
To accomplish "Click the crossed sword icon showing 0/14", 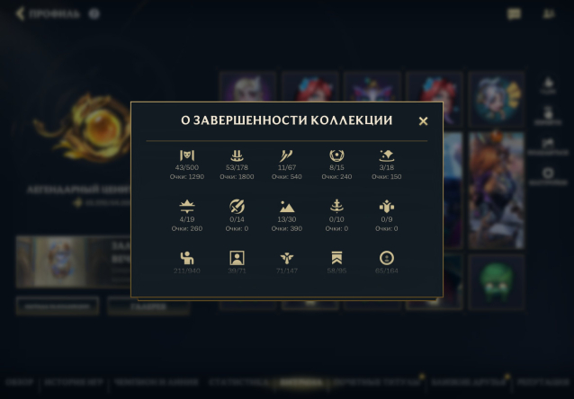I will click(x=237, y=207).
